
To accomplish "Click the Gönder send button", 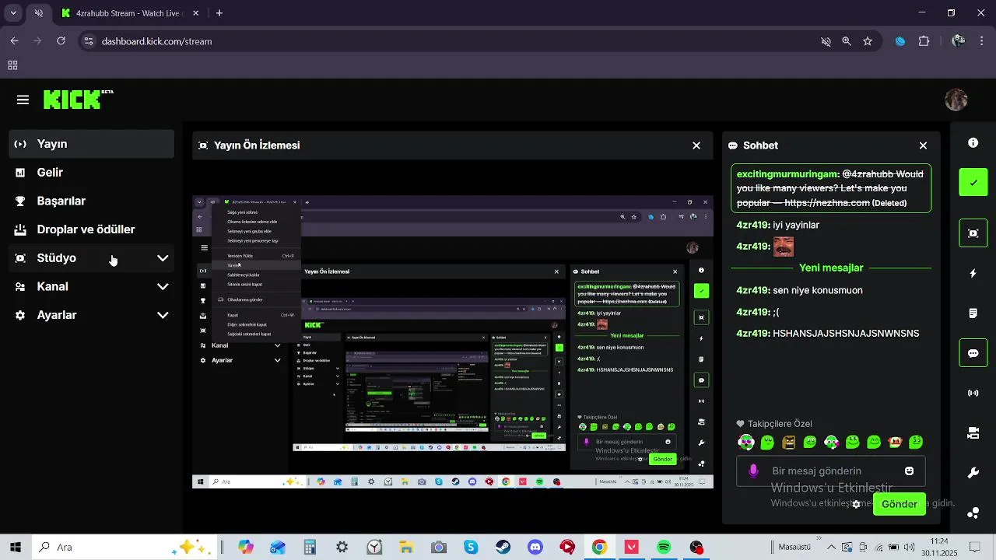I will tap(900, 504).
